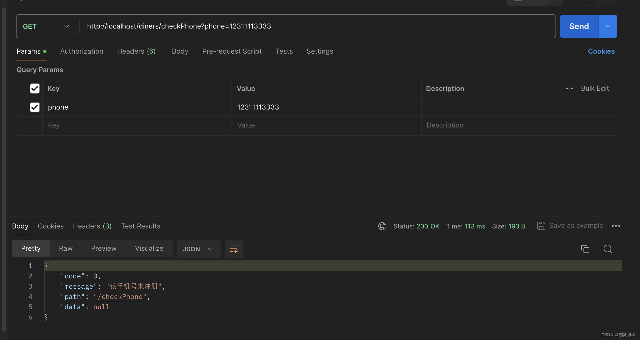Open response more options ellipsis menu
The width and height of the screenshot is (640, 340).
[616, 226]
